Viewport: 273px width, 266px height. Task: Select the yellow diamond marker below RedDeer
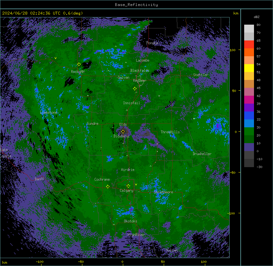click(135, 88)
